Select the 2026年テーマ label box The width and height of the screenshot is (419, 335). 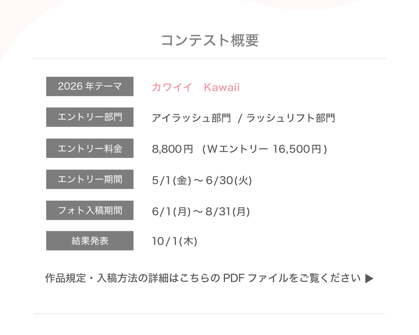(90, 86)
